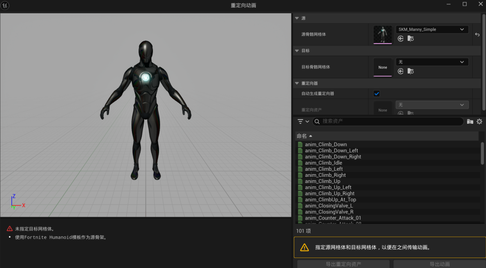Open the asset filter options icon
The width and height of the screenshot is (486, 268).
[300, 121]
